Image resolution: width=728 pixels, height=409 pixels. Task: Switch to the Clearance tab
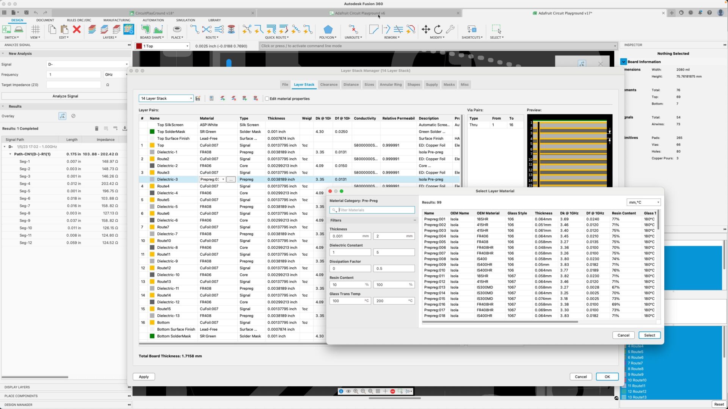click(328, 84)
